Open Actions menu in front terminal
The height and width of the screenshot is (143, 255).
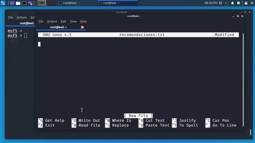click(x=52, y=21)
